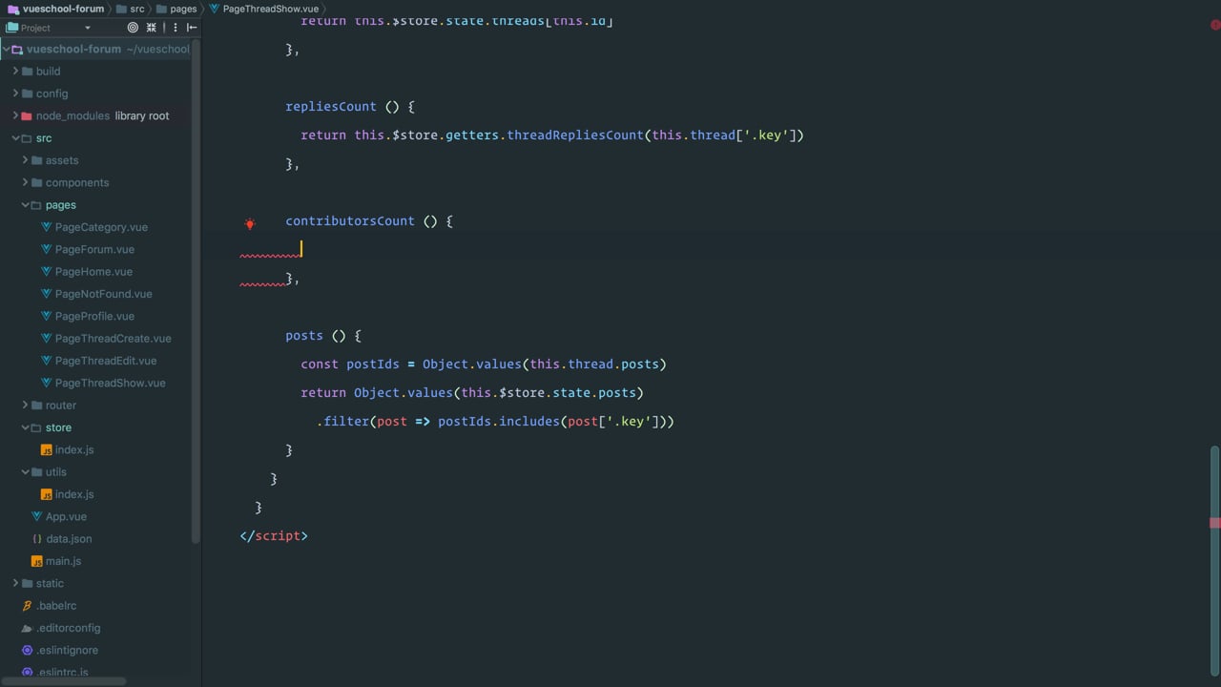Select PageThreadEdit.vue in the tree
Screen dimensions: 1221x687
106,361
